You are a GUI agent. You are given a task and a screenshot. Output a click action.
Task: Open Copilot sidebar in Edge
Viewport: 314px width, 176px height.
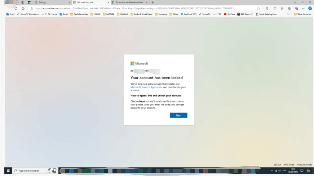310,8
